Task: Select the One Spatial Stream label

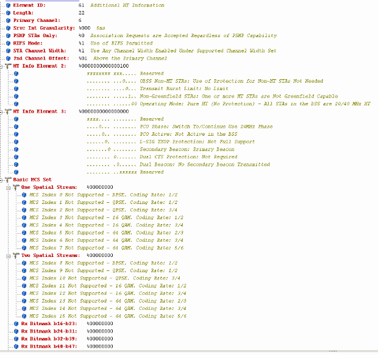Action: pos(49,188)
